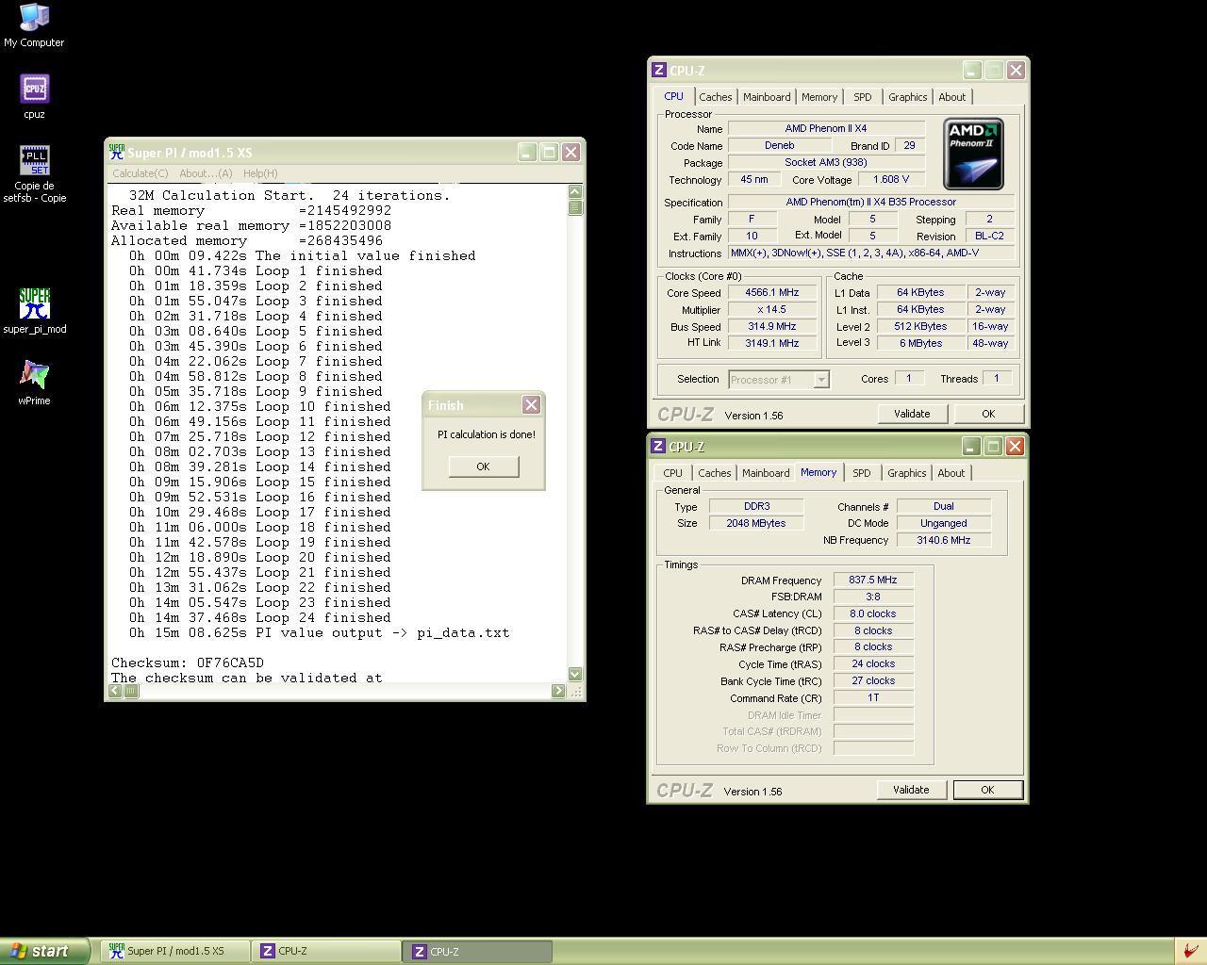Screen dimensions: 1207x965
Task: Click the Super PI scroll left arrow
Action: [x=115, y=691]
